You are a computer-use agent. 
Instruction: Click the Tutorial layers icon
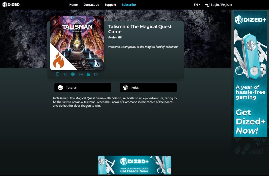coord(60,88)
